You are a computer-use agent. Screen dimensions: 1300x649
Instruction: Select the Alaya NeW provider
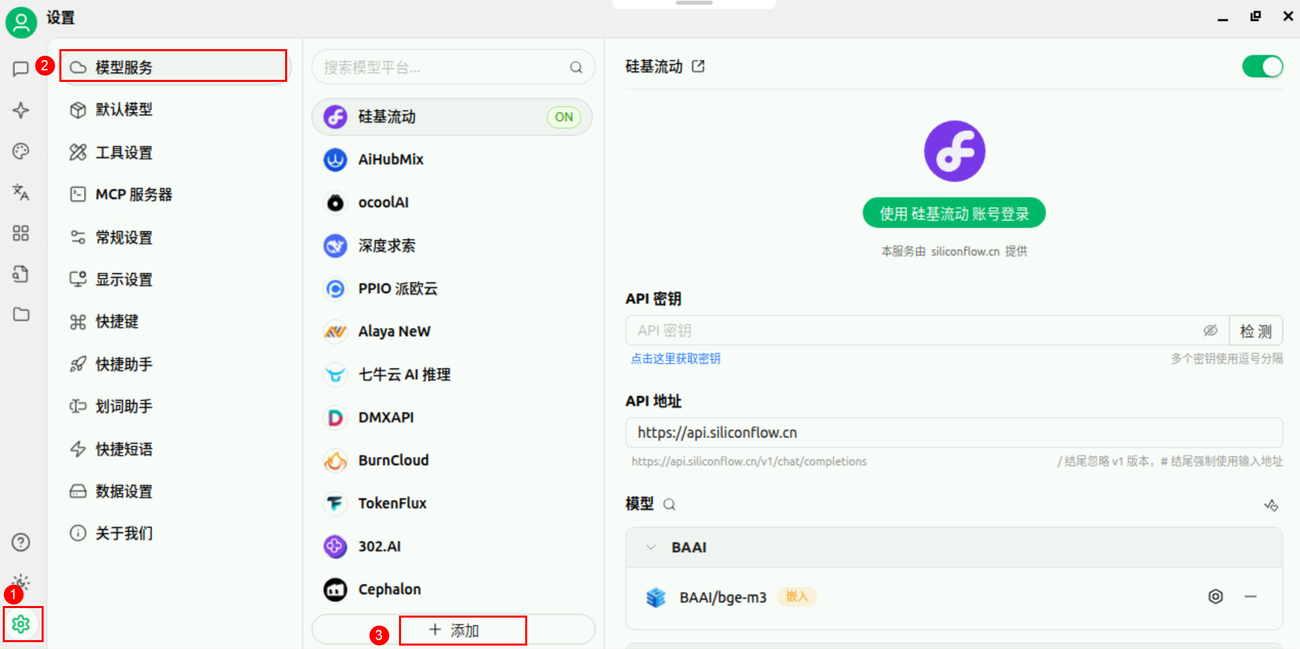pyautogui.click(x=452, y=332)
